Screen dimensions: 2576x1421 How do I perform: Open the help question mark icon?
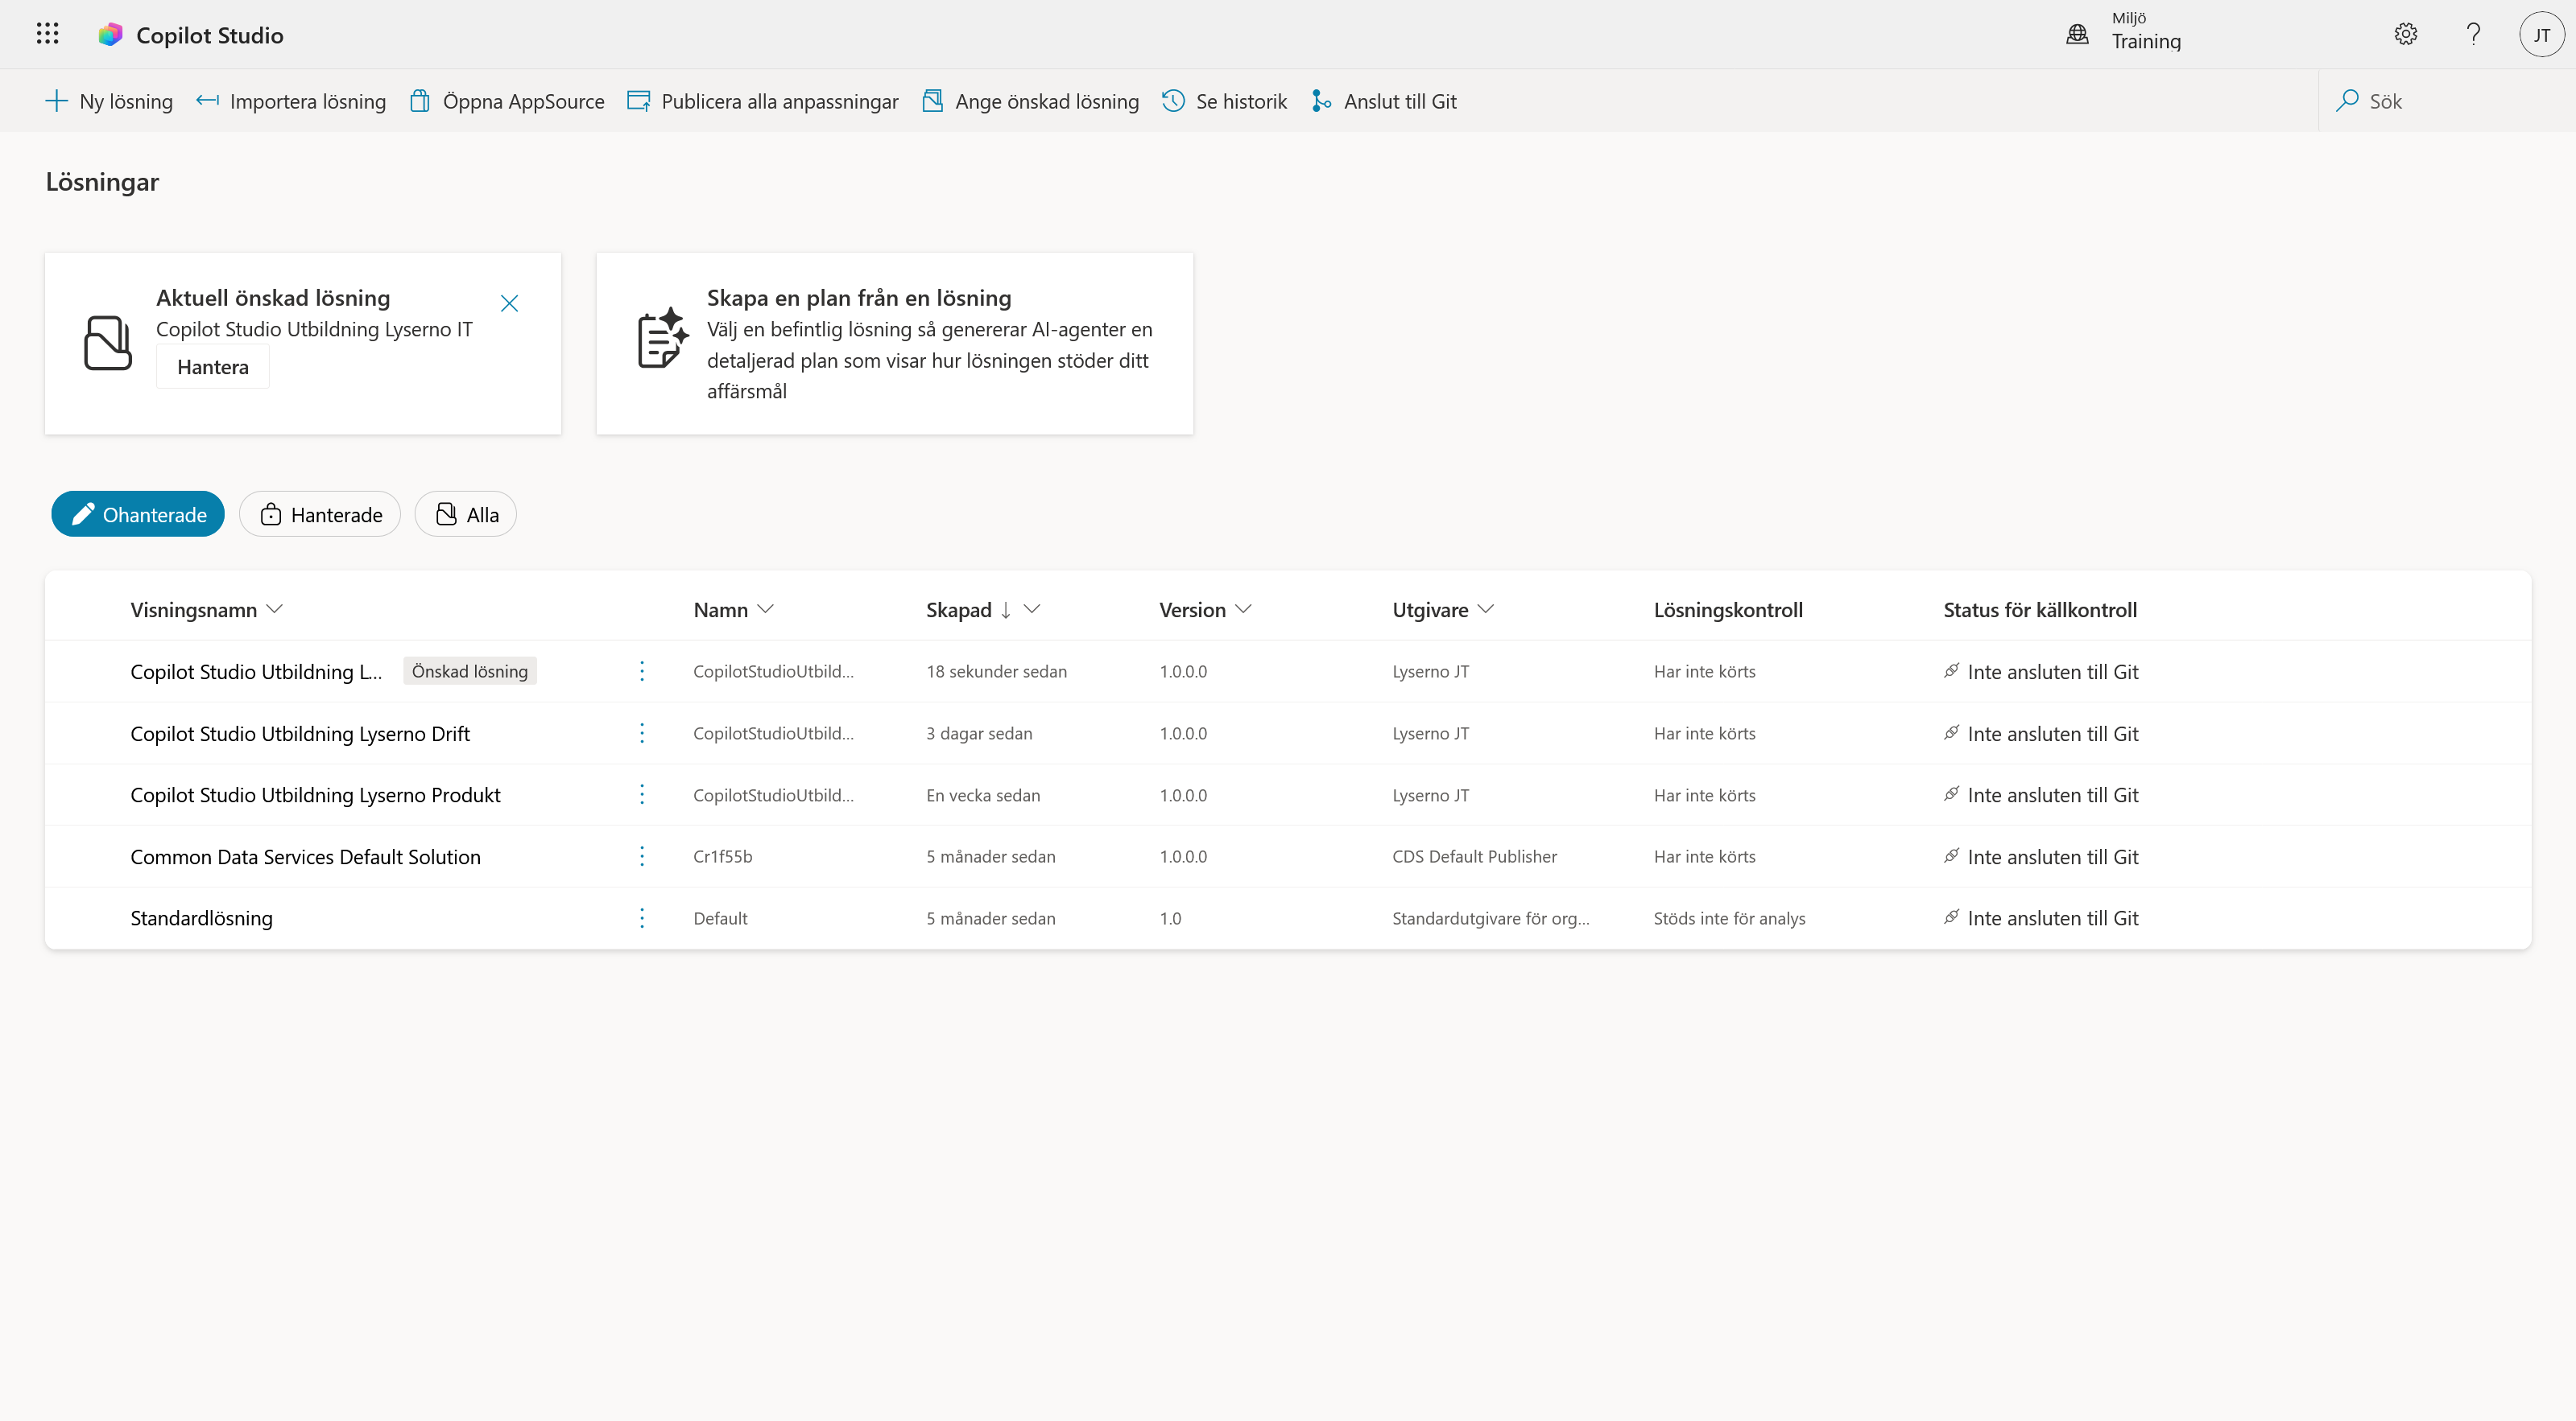2473,34
